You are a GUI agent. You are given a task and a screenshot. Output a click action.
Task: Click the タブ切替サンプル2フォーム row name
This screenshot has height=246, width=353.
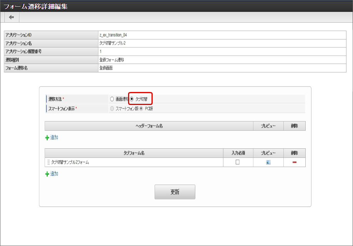point(70,162)
